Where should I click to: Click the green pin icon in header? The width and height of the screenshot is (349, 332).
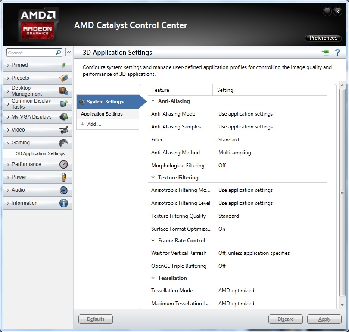pos(325,53)
